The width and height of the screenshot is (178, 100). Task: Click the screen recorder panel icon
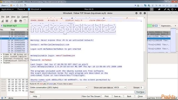159,9
